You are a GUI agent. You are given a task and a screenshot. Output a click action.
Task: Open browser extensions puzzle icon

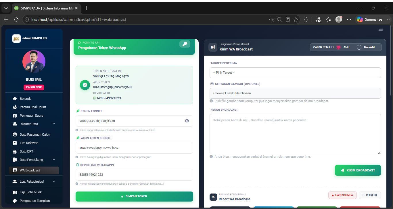306,19
